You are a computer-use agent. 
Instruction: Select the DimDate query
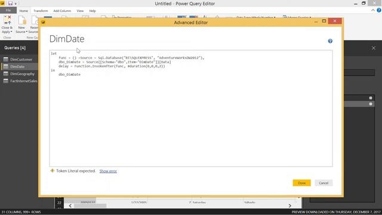[17, 66]
